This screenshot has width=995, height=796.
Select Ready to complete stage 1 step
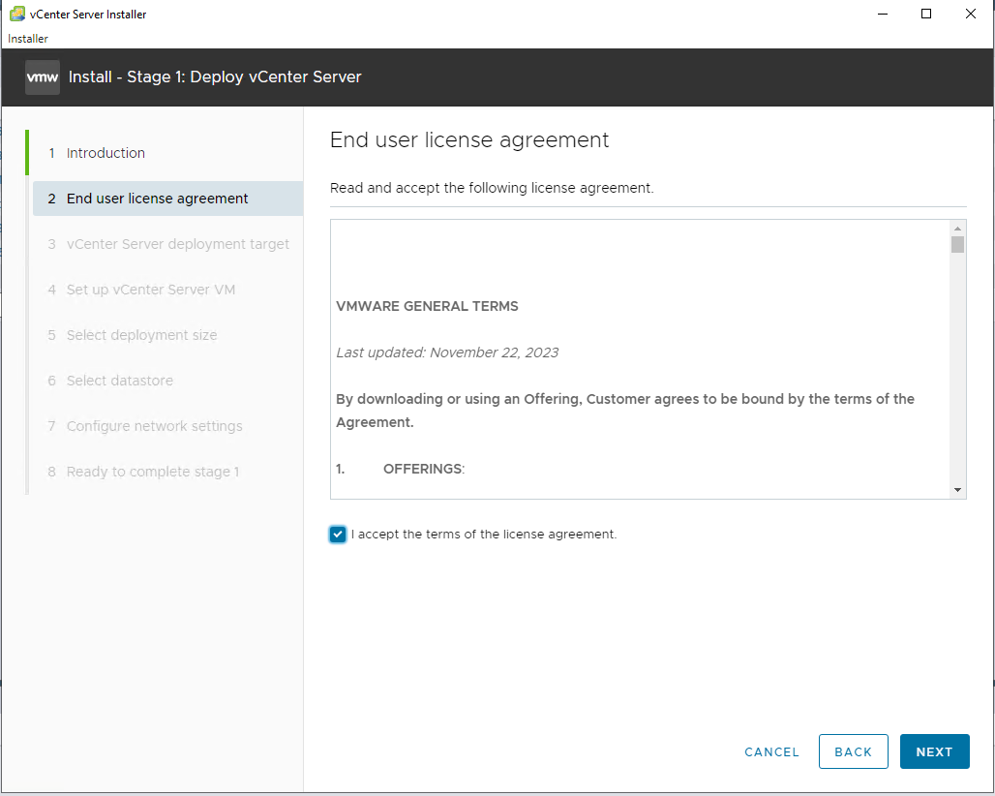153,472
